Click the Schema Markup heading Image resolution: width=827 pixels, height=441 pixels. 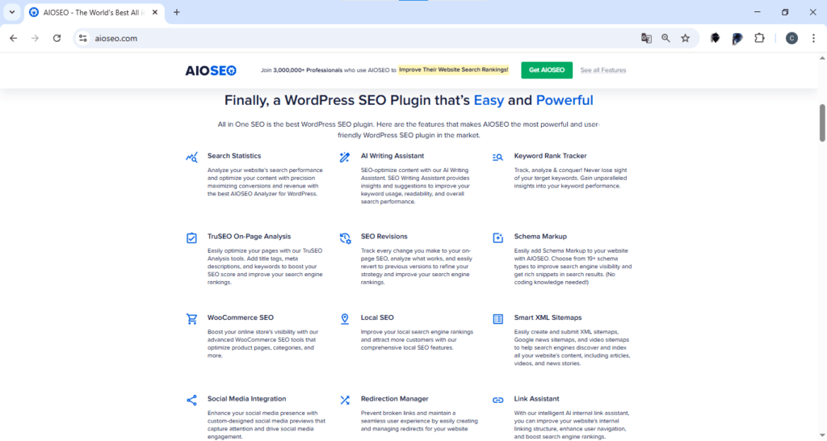pos(540,237)
